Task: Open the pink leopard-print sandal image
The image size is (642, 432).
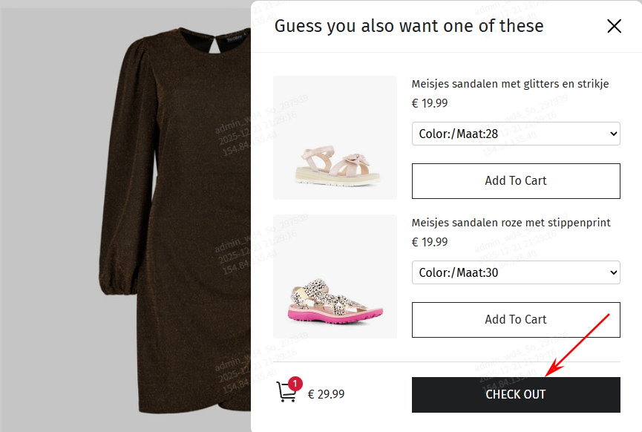Action: tap(335, 277)
